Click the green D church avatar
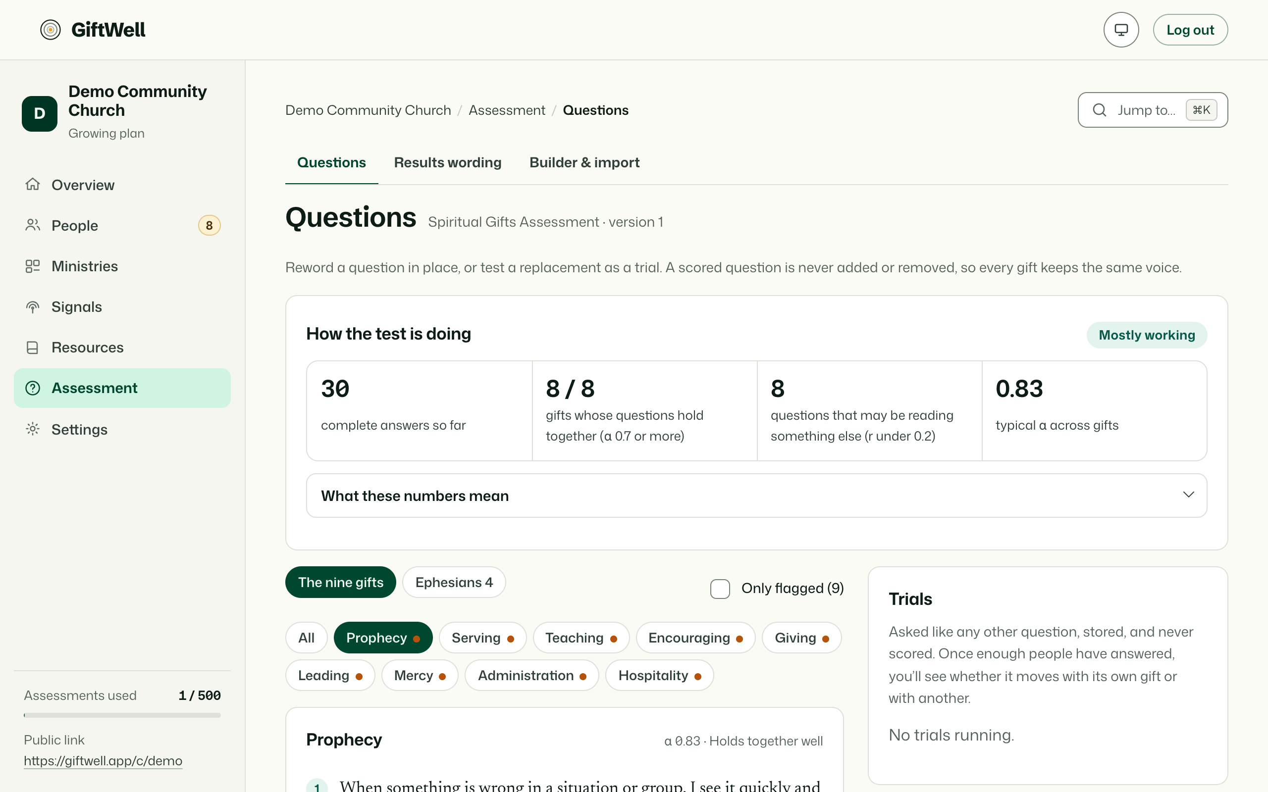 (39, 113)
